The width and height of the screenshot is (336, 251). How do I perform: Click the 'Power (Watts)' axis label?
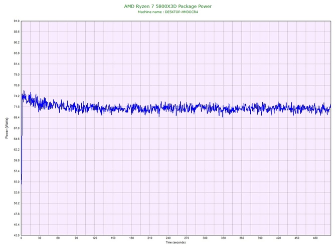7,128
